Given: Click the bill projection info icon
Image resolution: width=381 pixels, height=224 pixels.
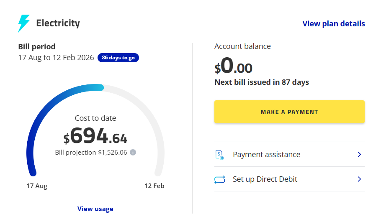Looking at the screenshot, I should coord(133,153).
